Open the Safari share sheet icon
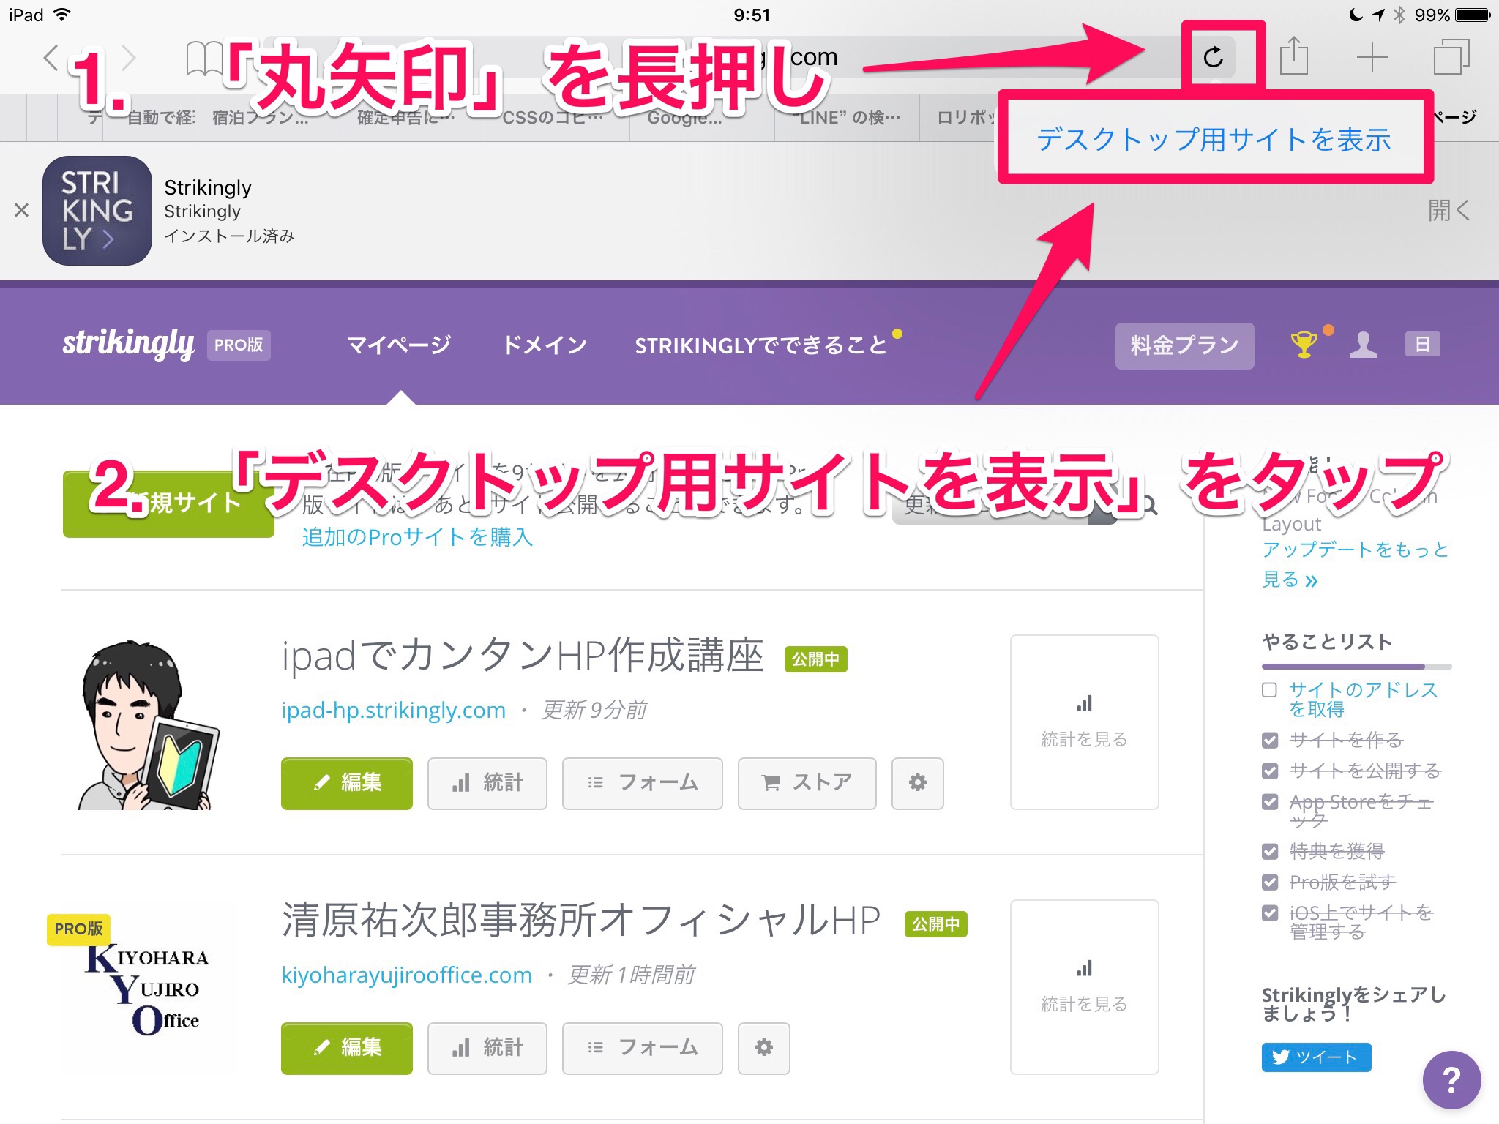Screen dimensions: 1499x1124 [x=1293, y=56]
